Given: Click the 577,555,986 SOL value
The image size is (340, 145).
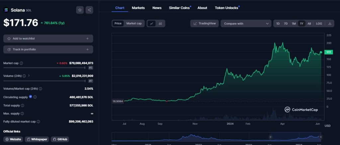Looking at the screenshot, I should [x=81, y=105].
